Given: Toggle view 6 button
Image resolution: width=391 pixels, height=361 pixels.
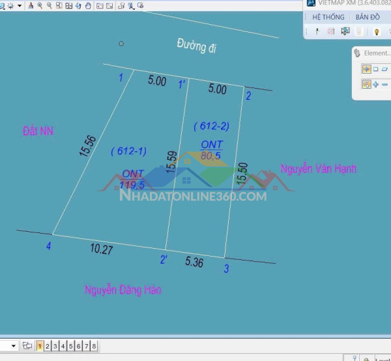Looking at the screenshot, I should tap(78, 346).
